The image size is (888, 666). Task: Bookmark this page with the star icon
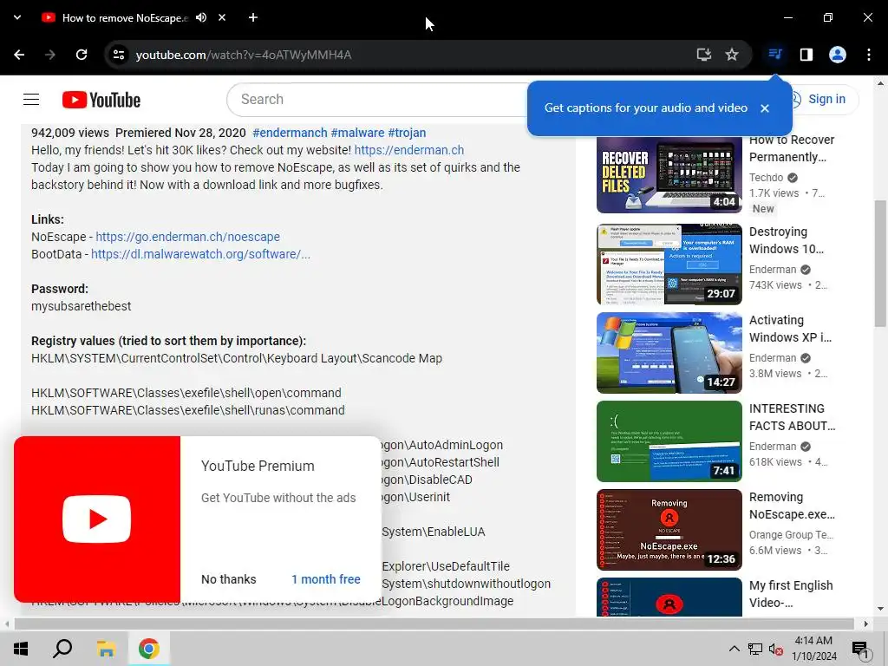pos(732,55)
